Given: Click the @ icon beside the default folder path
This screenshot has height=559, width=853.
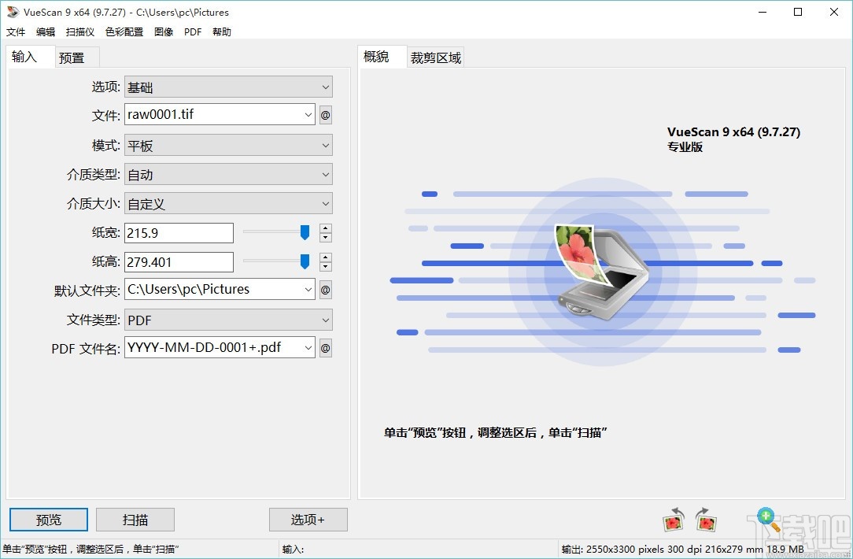Looking at the screenshot, I should point(325,289).
